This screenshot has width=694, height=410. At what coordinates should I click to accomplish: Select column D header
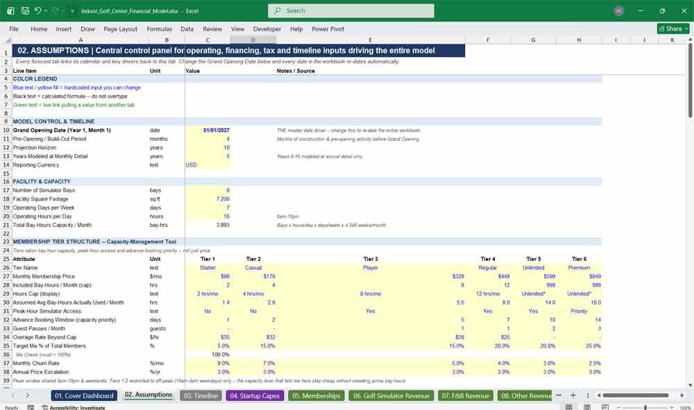[x=253, y=40]
